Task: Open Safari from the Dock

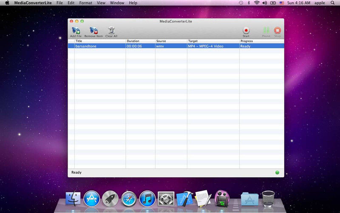Action: (x=129, y=199)
